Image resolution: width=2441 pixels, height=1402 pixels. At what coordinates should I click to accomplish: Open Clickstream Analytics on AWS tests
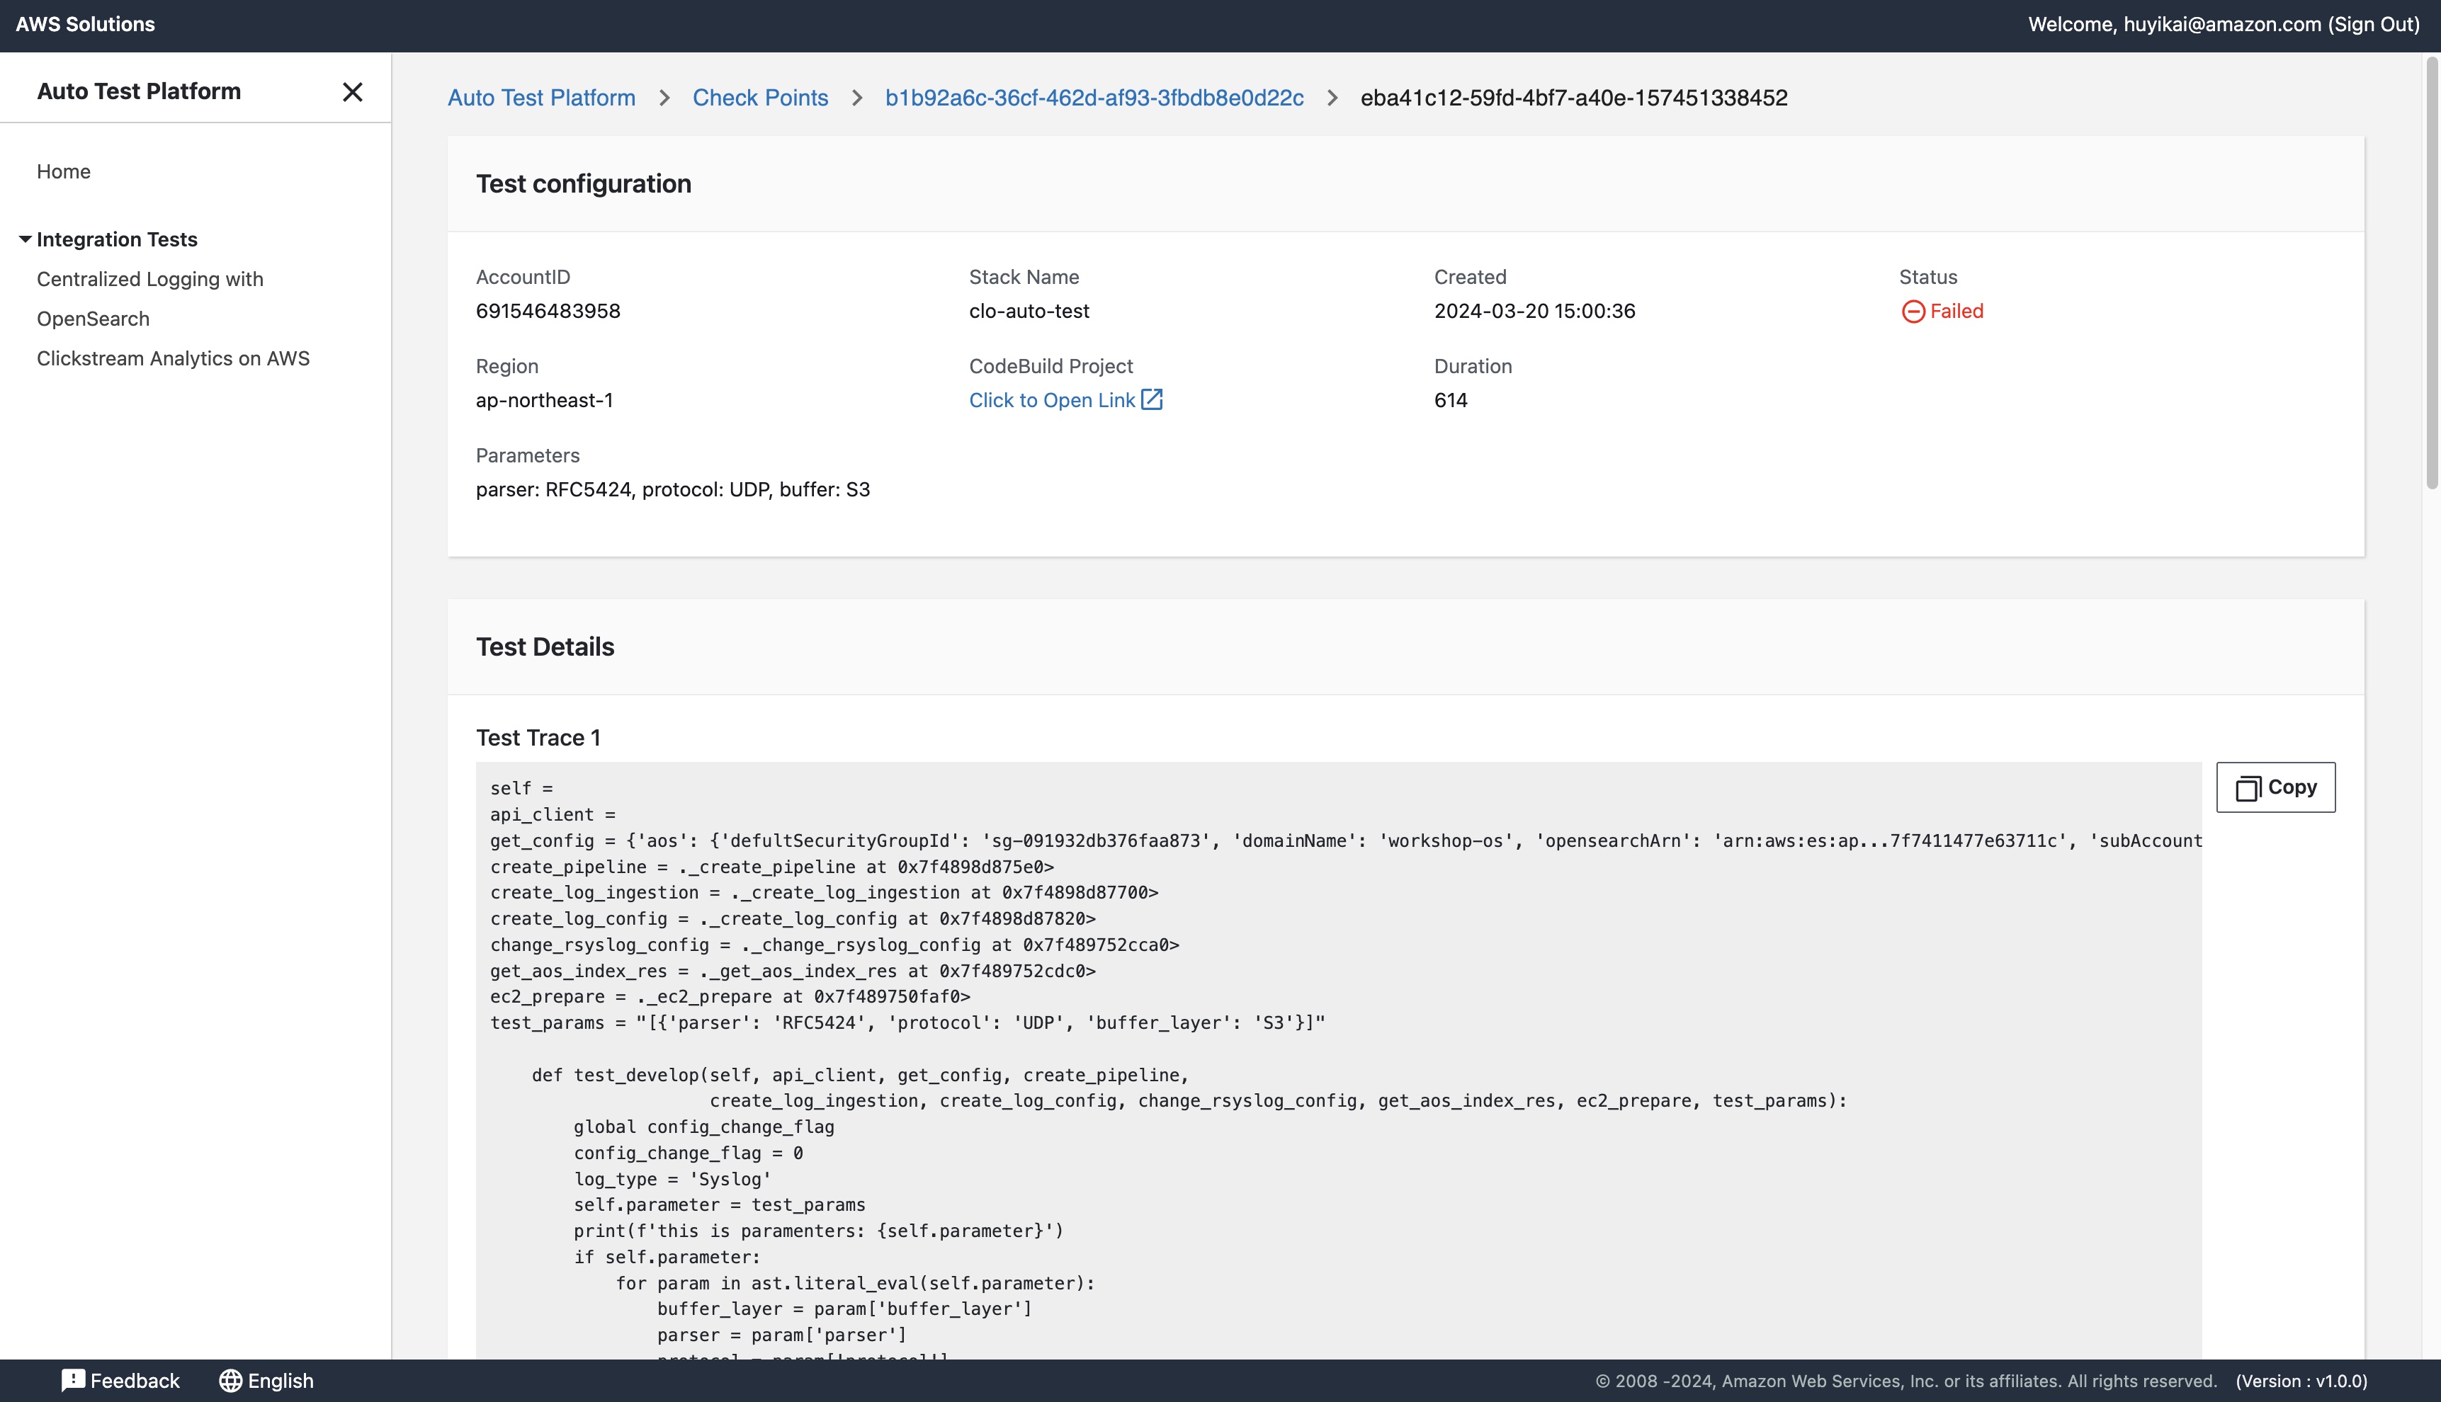point(174,358)
